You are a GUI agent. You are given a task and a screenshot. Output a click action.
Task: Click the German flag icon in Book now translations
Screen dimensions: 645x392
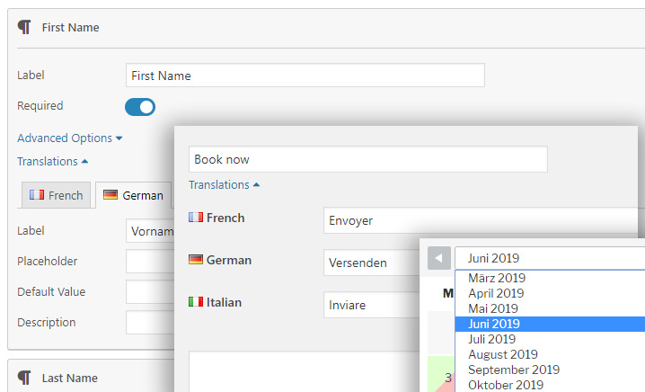[x=195, y=260]
